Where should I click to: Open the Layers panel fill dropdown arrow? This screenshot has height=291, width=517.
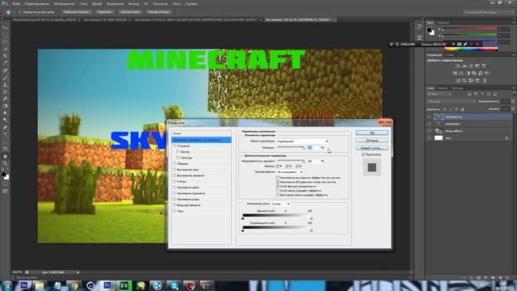[513, 109]
